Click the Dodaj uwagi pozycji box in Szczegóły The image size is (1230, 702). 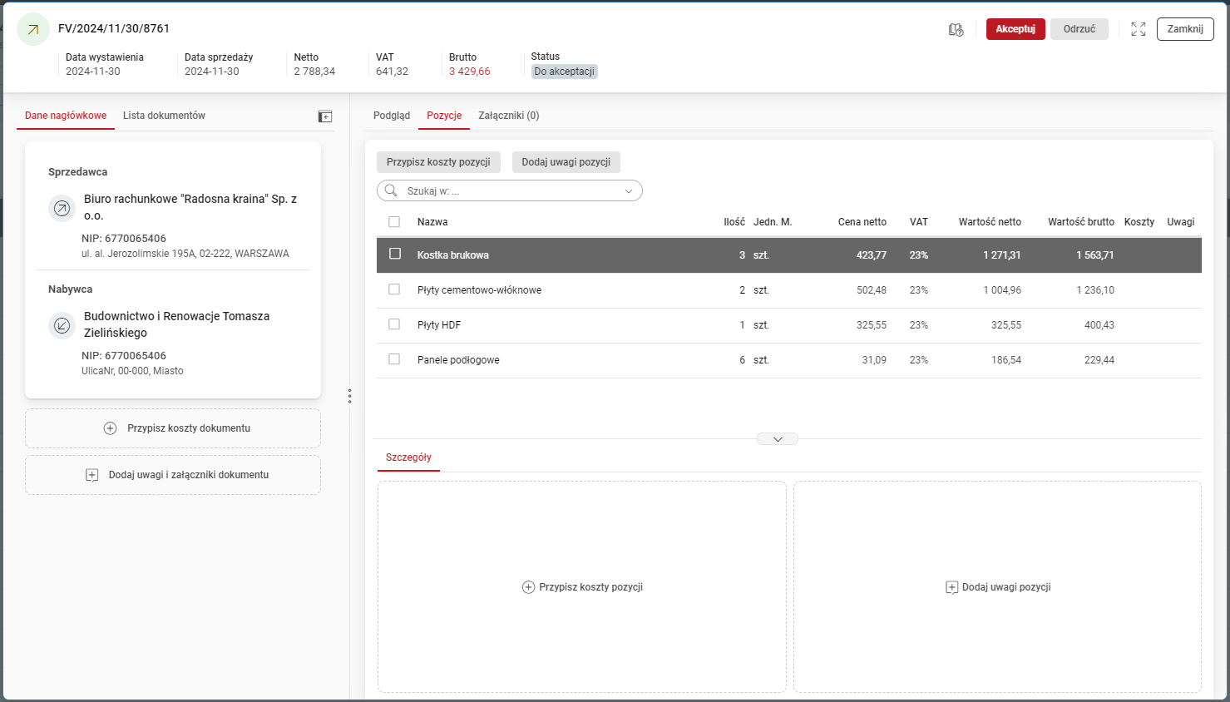998,587
